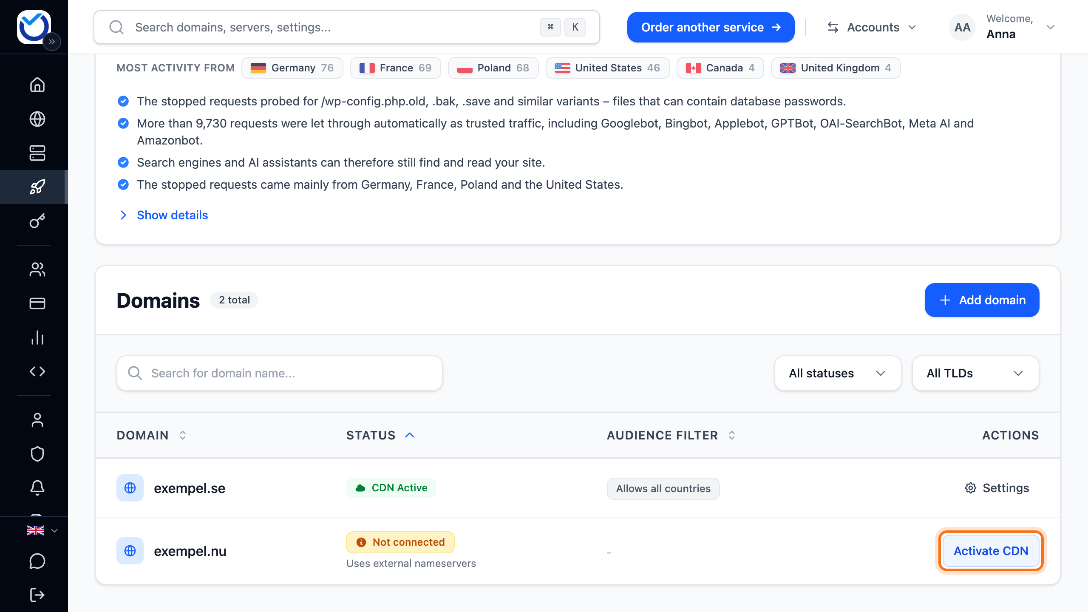Image resolution: width=1088 pixels, height=612 pixels.
Task: Click the K keyboard shortcut key
Action: coord(575,27)
